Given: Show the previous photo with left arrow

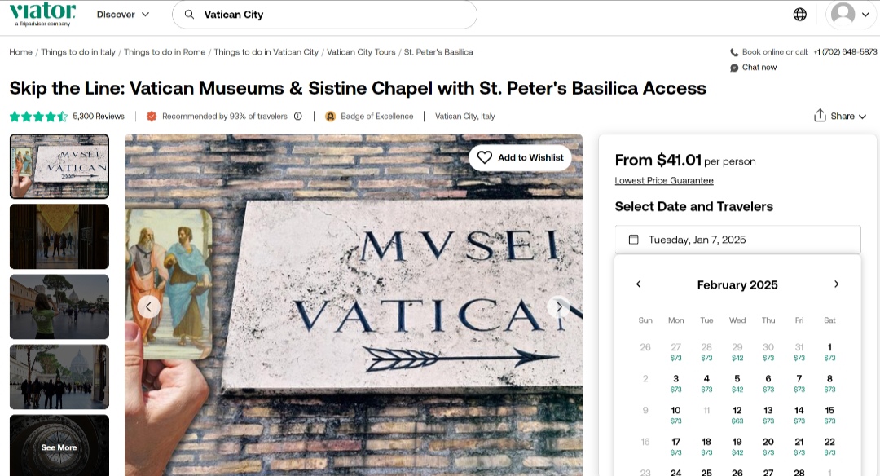Looking at the screenshot, I should [x=148, y=306].
